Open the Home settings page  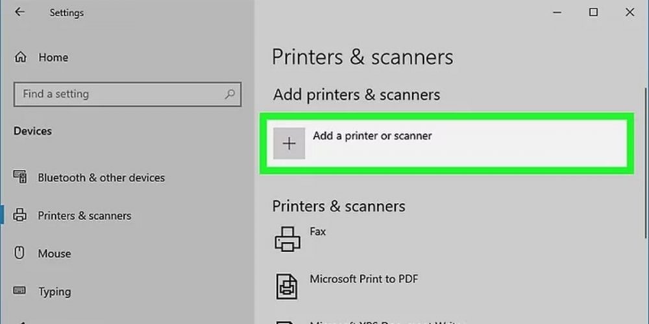pyautogui.click(x=53, y=57)
